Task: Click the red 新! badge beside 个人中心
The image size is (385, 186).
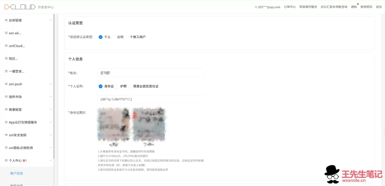Action: [25, 160]
